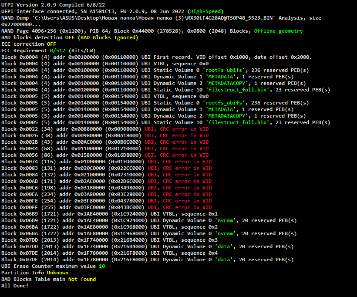This screenshot has height=297, width=357.
Task: Click the green Erase Counter value '10'
Action: (x=102, y=266)
